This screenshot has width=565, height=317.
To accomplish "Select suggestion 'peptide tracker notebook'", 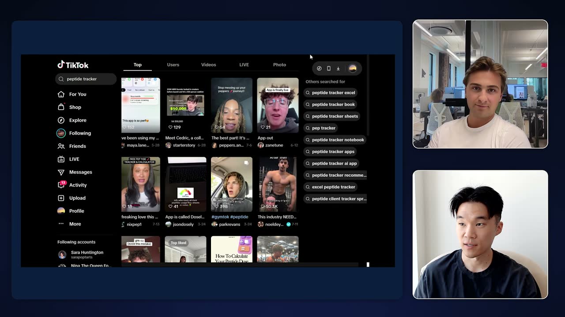I will coord(335,140).
